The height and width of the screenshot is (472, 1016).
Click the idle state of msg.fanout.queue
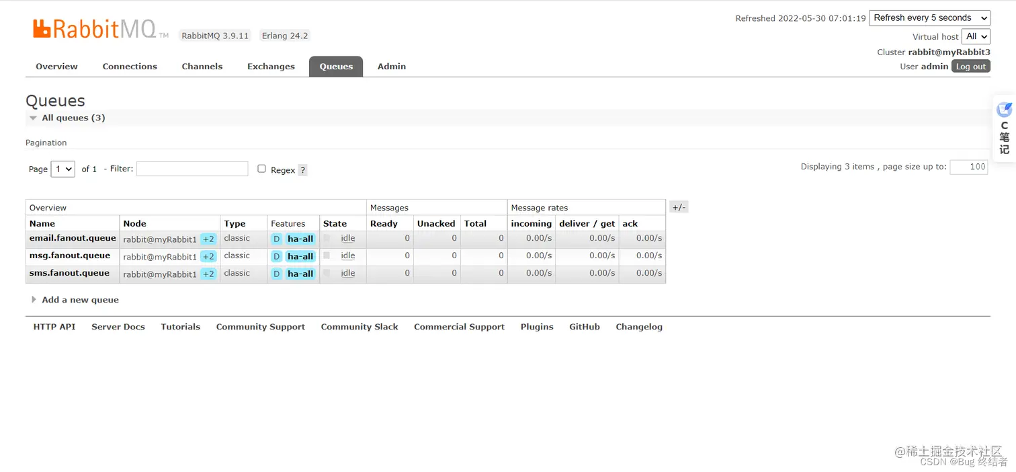point(347,255)
